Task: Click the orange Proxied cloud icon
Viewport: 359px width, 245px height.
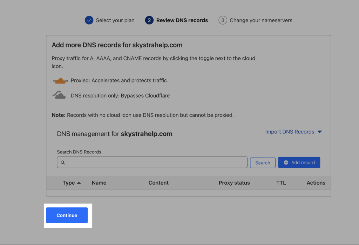Action: coord(60,81)
